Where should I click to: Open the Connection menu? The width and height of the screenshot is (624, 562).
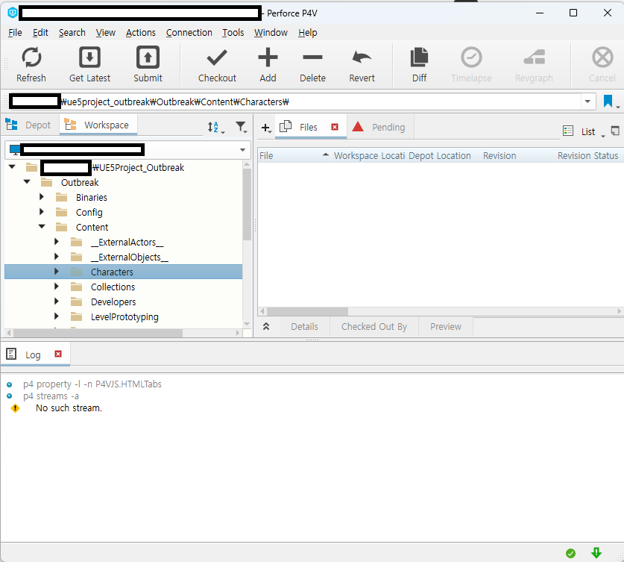click(189, 33)
